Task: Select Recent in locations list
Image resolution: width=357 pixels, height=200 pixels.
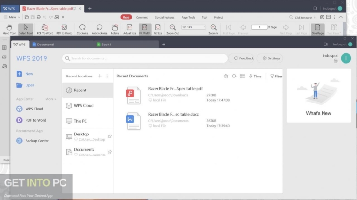Action: (x=88, y=90)
